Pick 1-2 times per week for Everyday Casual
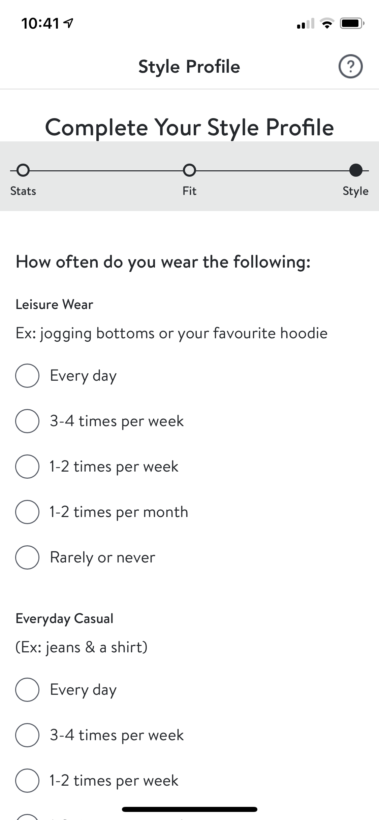The width and height of the screenshot is (379, 820). click(x=27, y=781)
